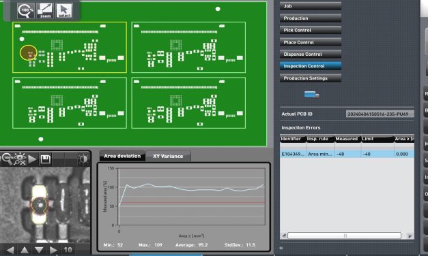The height and width of the screenshot is (256, 428).
Task: Click the measured value -48 cell
Action: pyautogui.click(x=347, y=154)
